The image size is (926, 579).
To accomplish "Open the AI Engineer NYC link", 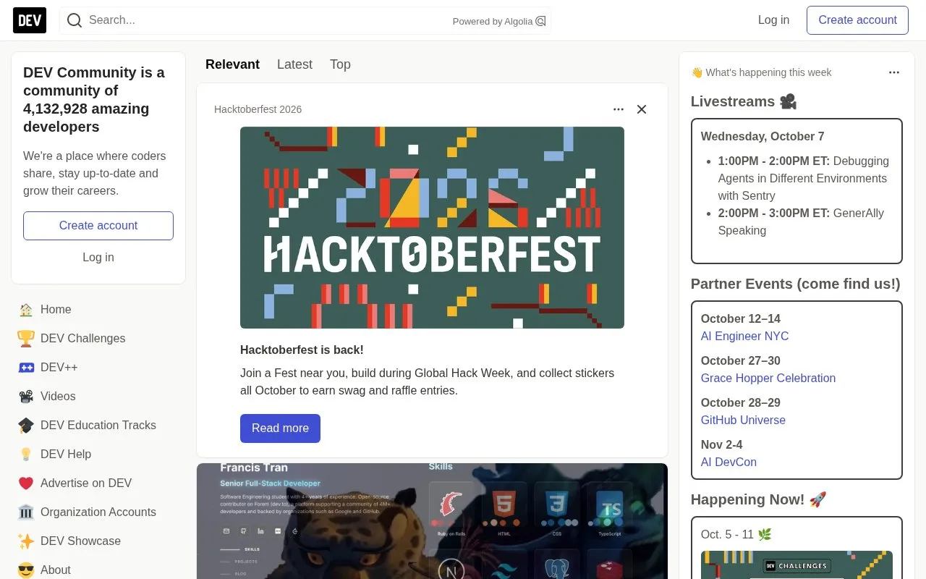I will tap(744, 337).
